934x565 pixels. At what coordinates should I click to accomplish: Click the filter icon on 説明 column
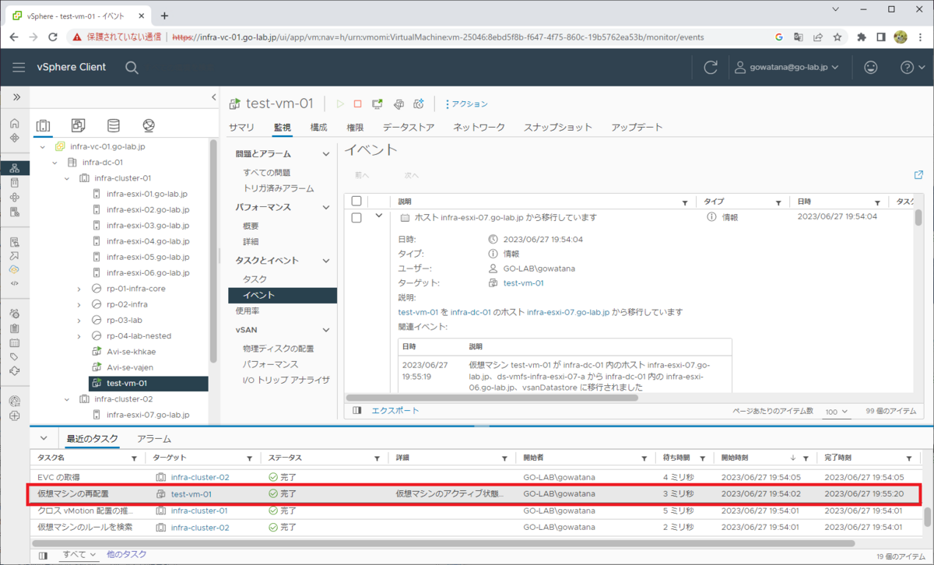[x=685, y=202]
